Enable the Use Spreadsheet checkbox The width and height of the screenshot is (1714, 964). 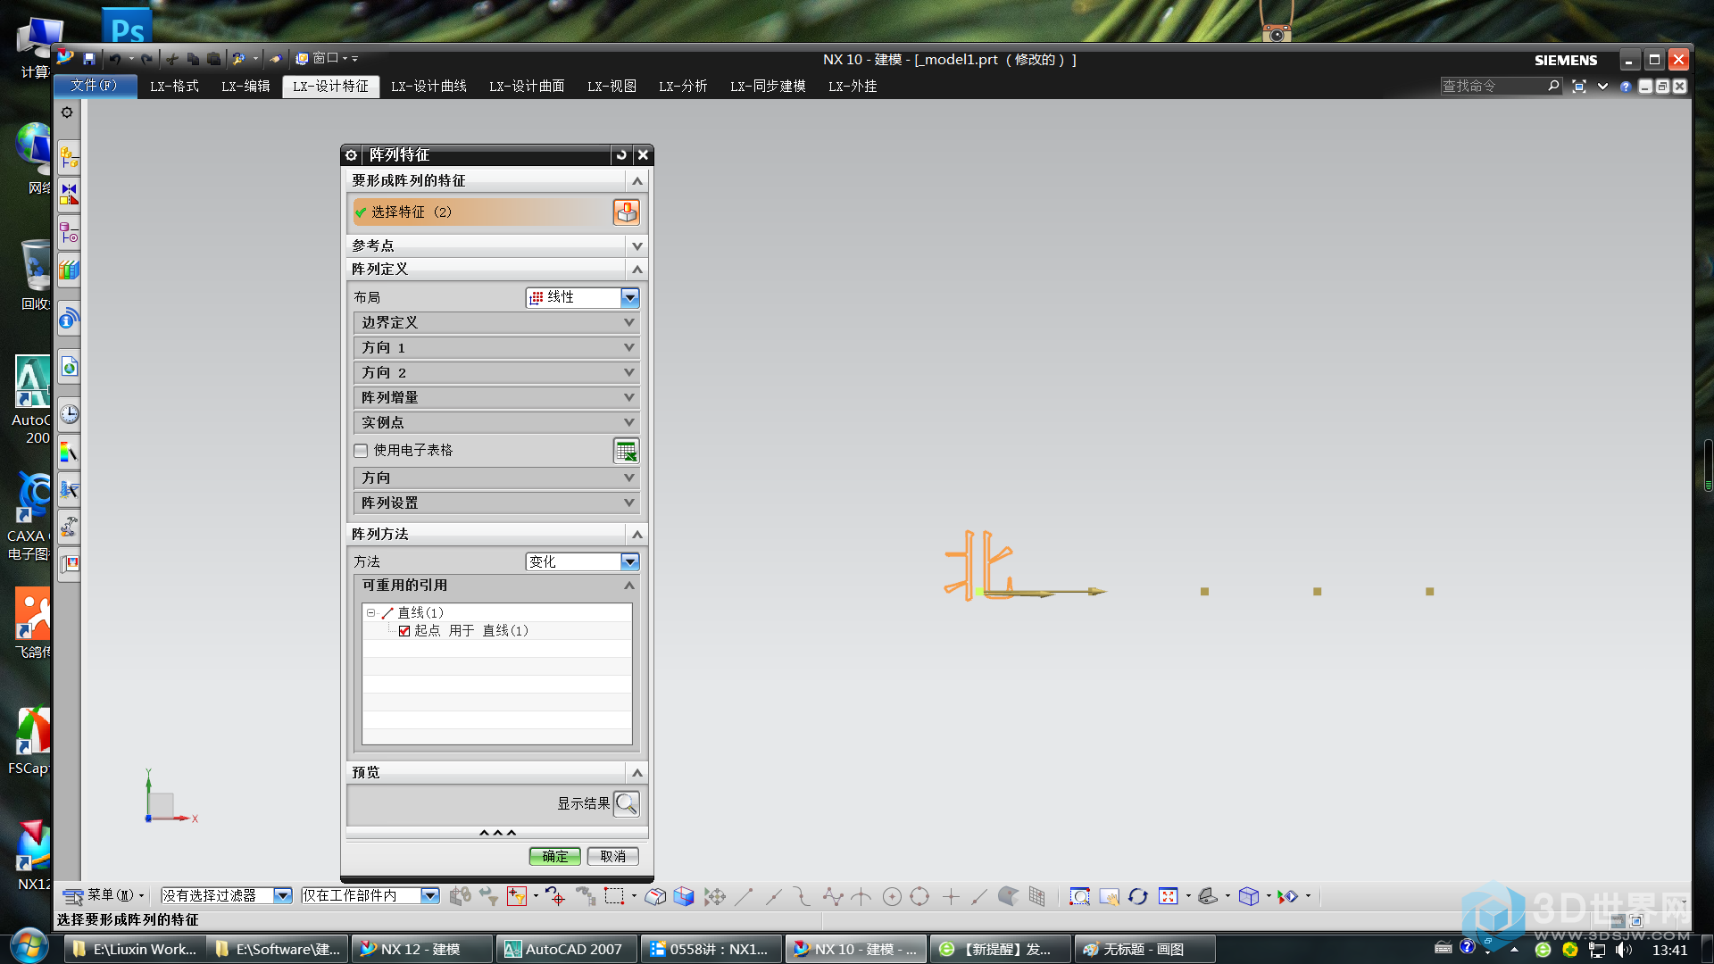click(361, 451)
